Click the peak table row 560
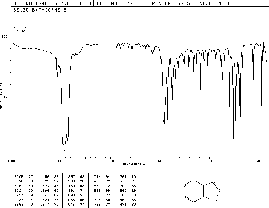This screenshot has height=208, width=269. [128, 200]
